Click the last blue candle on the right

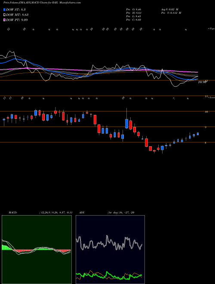pyautogui.click(x=198, y=134)
